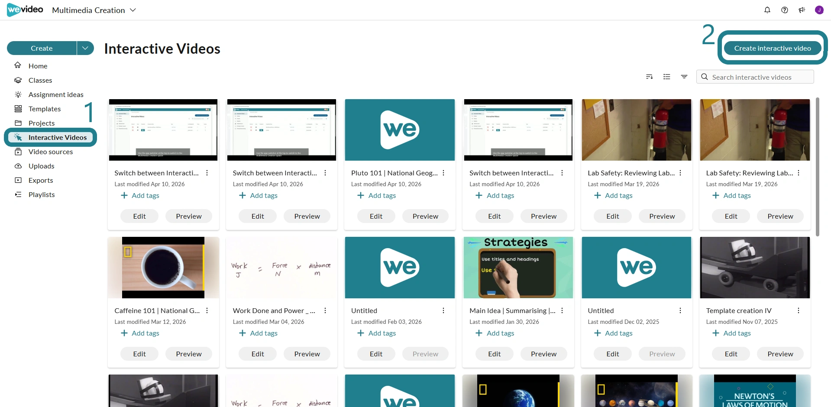
Task: Switch to list view icon
Action: (x=666, y=77)
